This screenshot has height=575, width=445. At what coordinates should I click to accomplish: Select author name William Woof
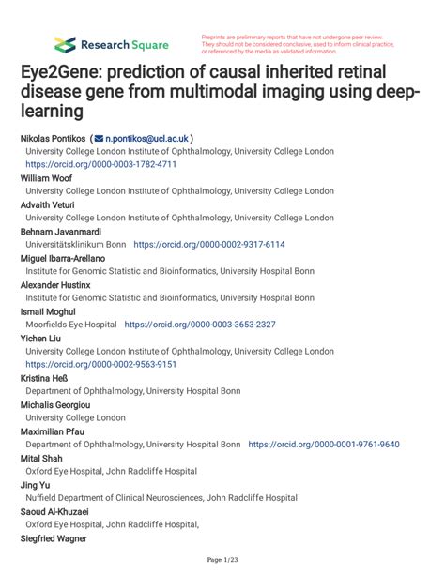click(46, 178)
